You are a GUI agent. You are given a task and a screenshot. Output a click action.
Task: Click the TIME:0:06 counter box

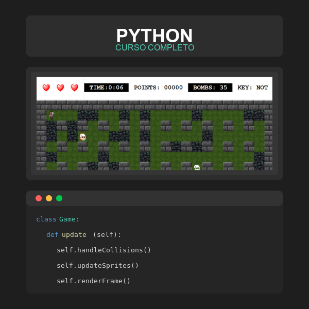[x=107, y=88]
